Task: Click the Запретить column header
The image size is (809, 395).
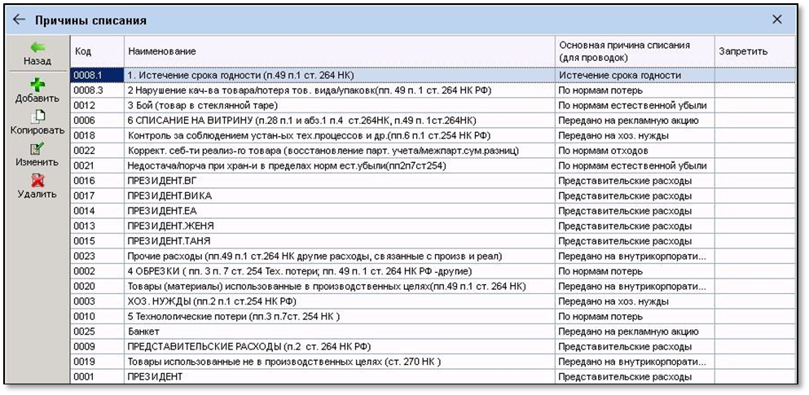Action: pyautogui.click(x=754, y=51)
